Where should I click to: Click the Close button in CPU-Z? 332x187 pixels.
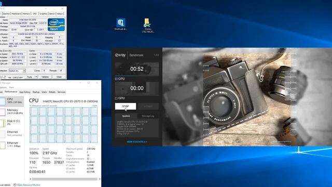tap(59, 77)
